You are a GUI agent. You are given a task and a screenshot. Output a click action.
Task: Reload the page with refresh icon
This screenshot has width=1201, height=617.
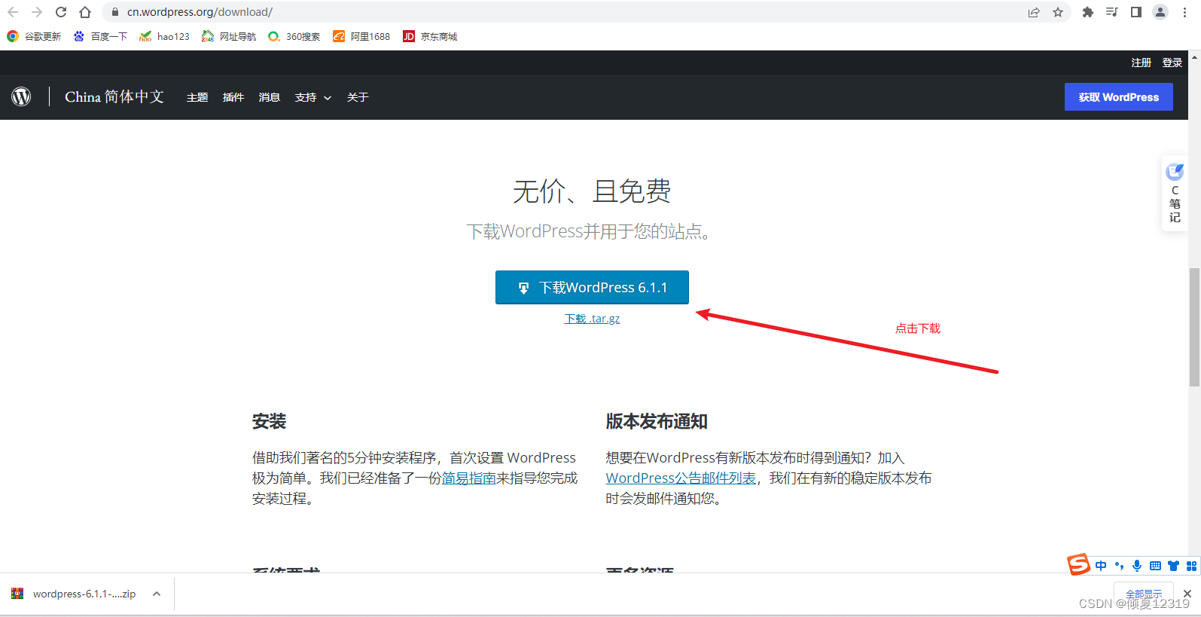(x=61, y=12)
